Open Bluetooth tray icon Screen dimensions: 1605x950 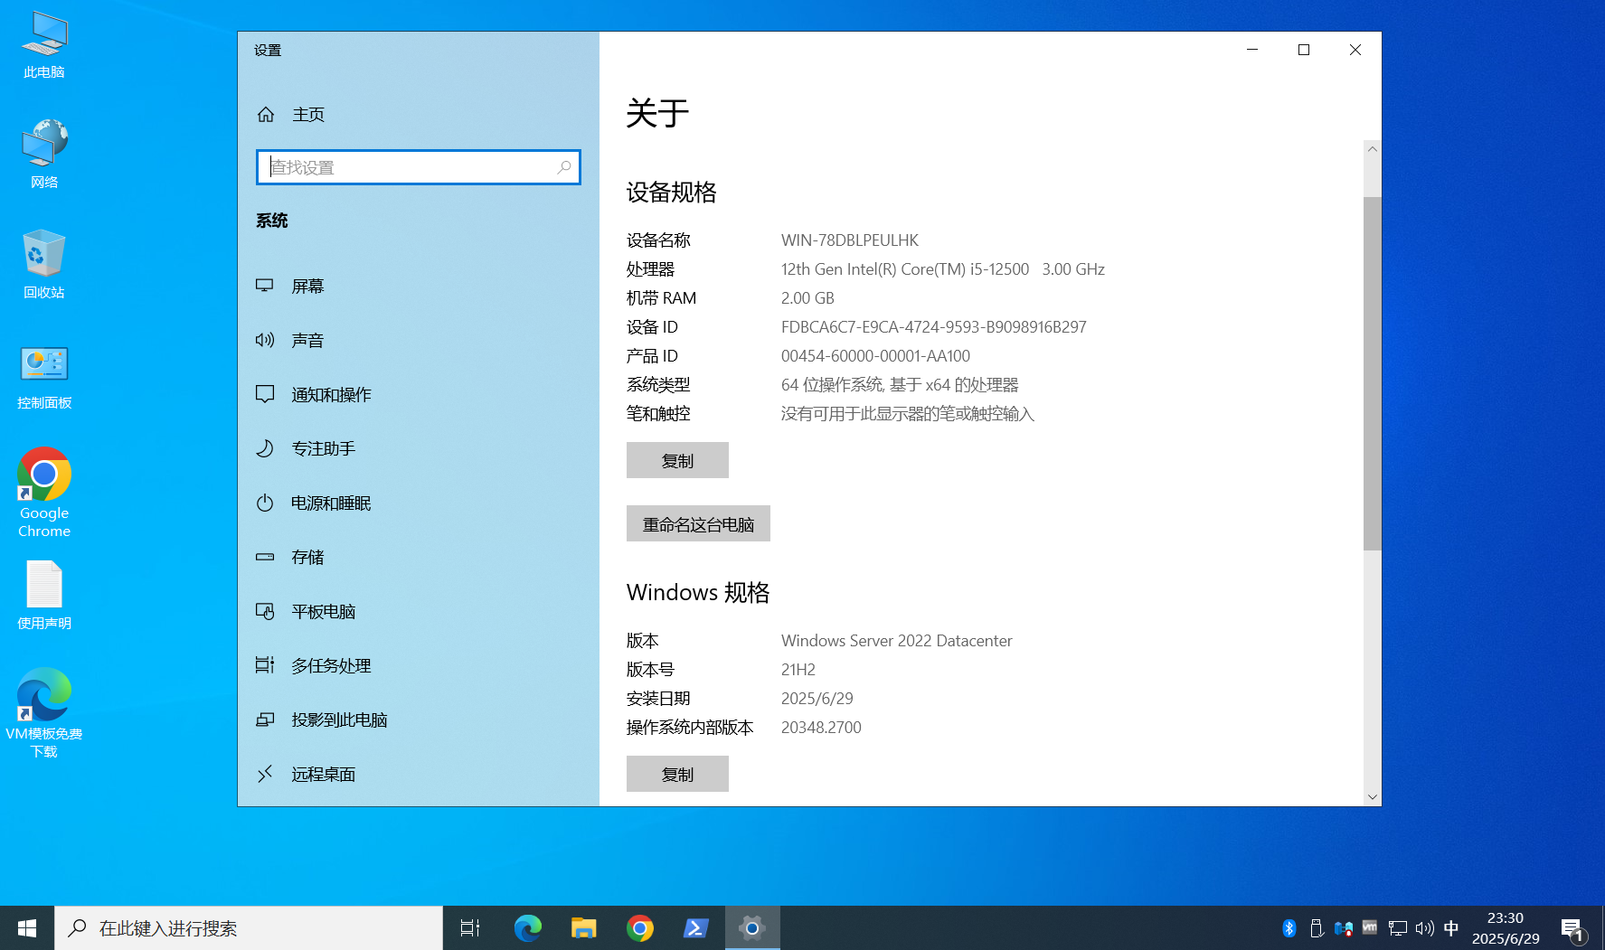[1289, 928]
